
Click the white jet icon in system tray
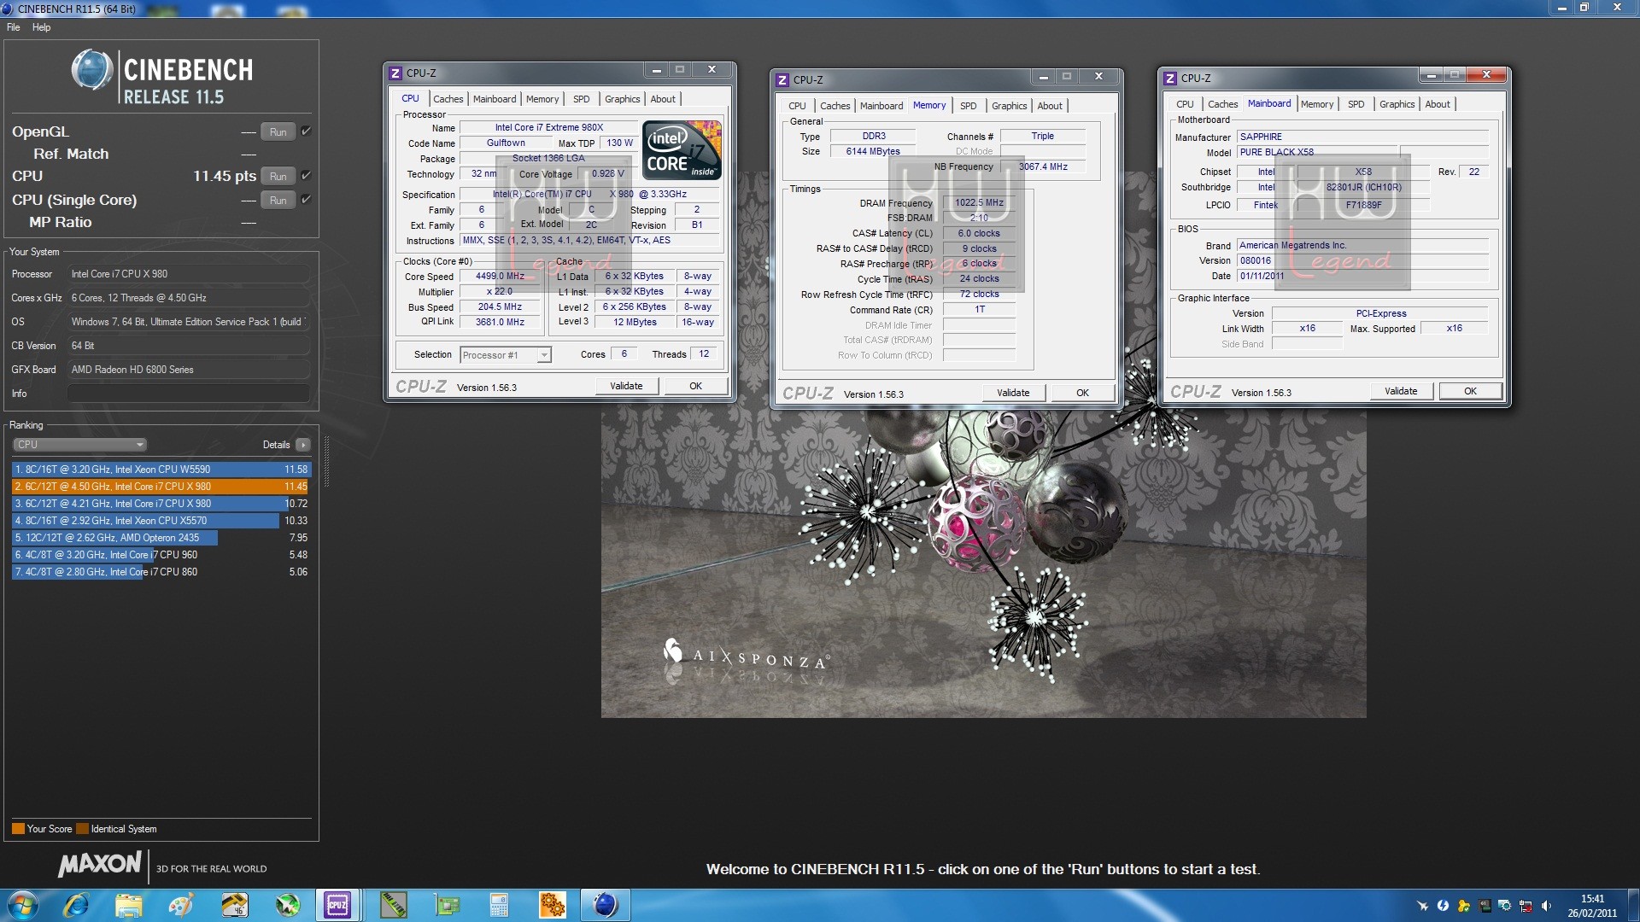tap(1422, 906)
